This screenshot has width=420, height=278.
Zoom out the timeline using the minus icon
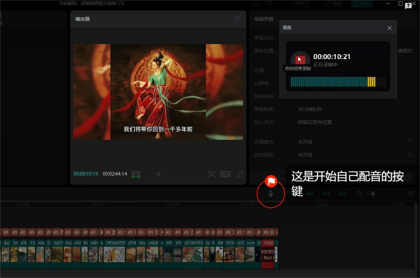(359, 193)
